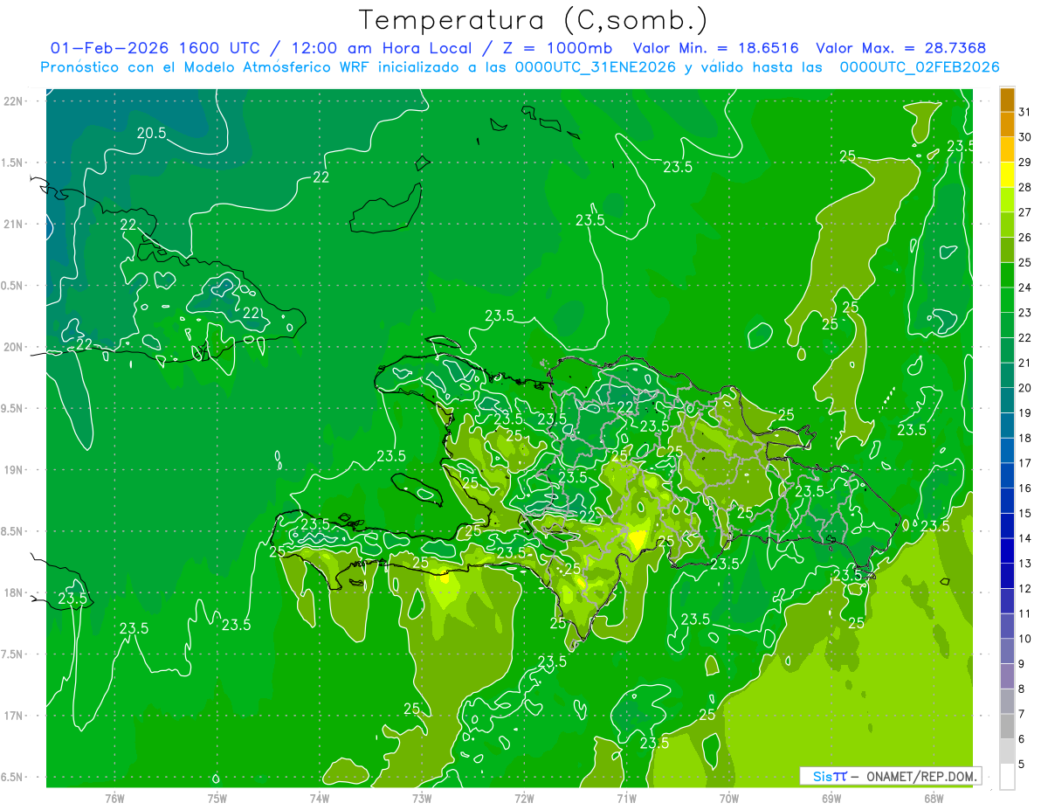Click the 24 value on the color legend
Screen dimensions: 1048x810
click(1025, 287)
